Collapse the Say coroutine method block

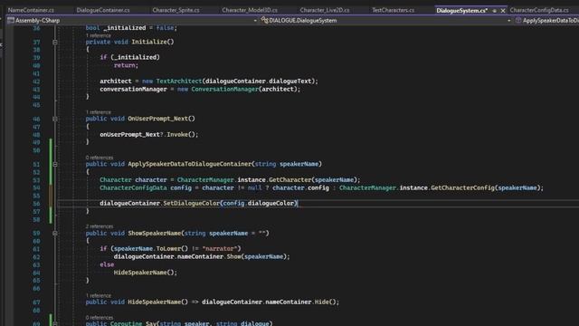coord(54,324)
